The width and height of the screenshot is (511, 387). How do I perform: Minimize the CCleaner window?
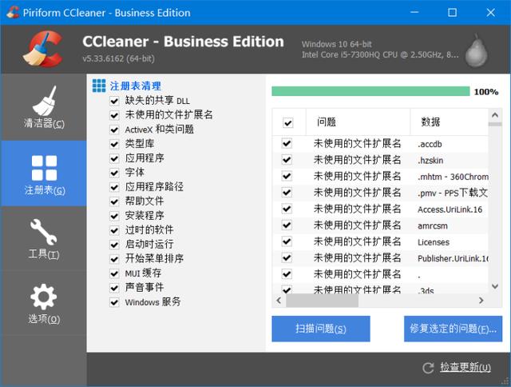(x=414, y=13)
